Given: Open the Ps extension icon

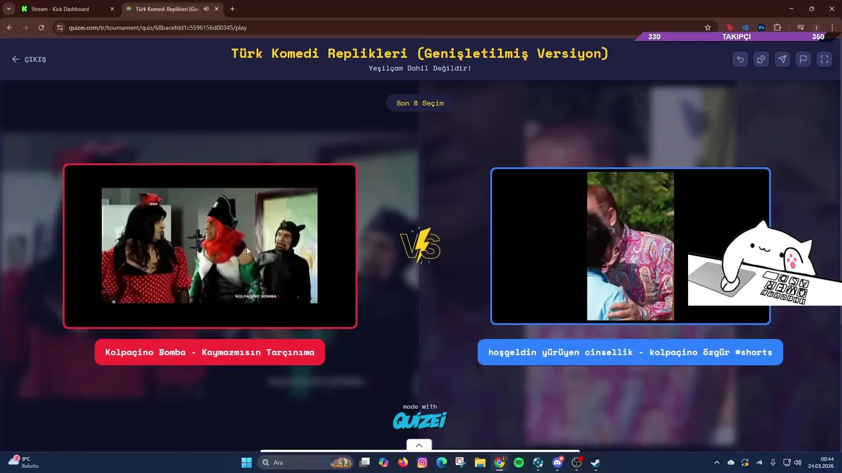Looking at the screenshot, I should [761, 28].
